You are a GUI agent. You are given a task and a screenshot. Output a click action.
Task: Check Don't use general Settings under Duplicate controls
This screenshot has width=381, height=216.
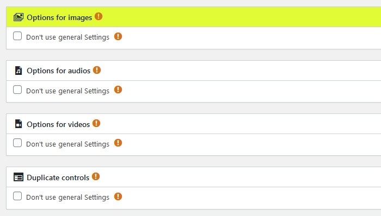(17, 196)
